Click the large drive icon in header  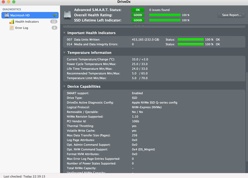pyautogui.click(x=68, y=15)
